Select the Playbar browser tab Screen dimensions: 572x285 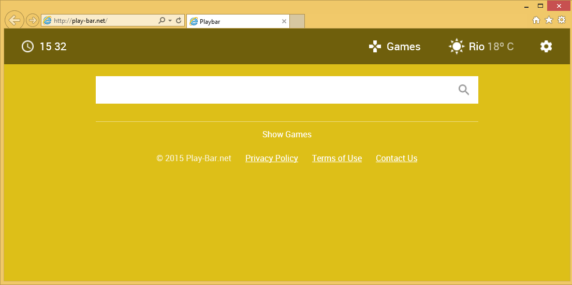click(x=238, y=22)
